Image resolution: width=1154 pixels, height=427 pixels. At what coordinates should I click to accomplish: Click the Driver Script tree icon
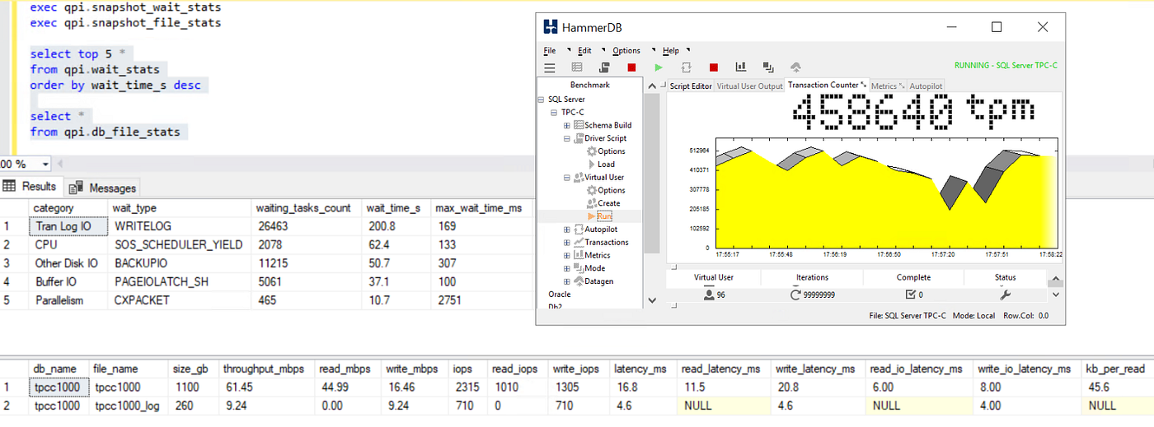(x=579, y=138)
